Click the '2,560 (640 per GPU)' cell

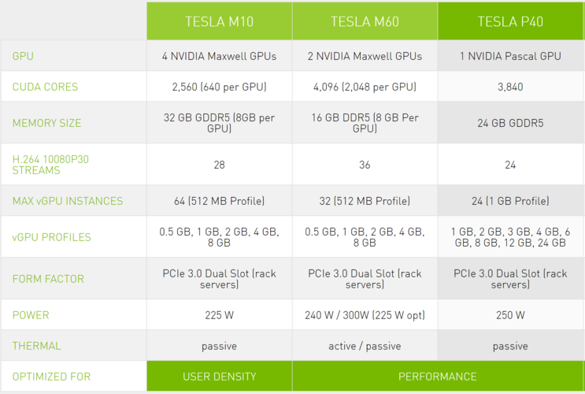[x=220, y=87]
